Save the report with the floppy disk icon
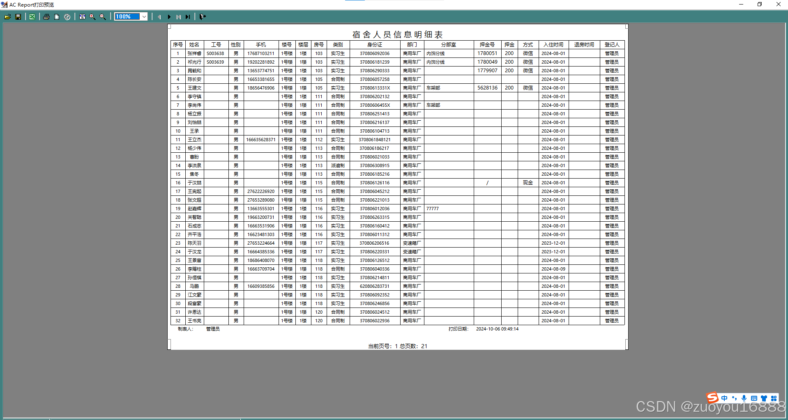The width and height of the screenshot is (788, 420). click(18, 17)
